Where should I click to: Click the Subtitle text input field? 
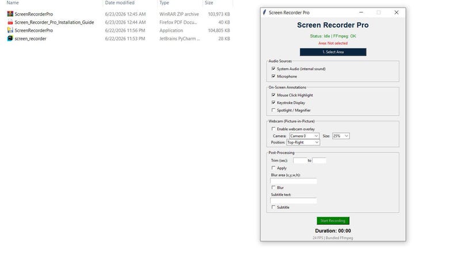click(294, 201)
